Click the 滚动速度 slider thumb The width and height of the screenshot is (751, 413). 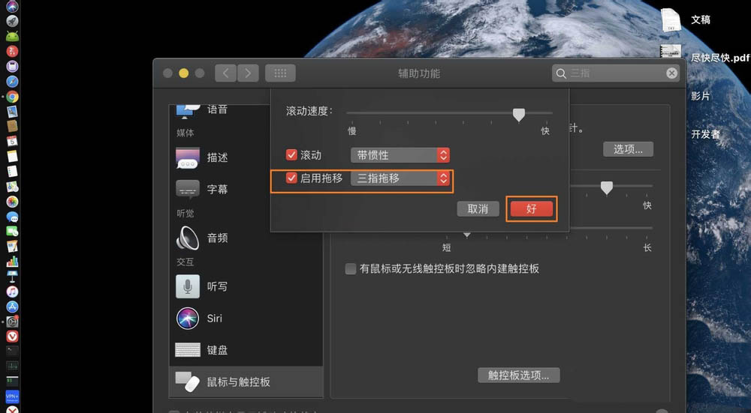519,115
